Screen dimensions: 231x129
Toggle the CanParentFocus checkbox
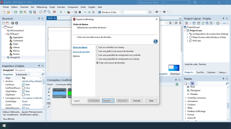24,88
